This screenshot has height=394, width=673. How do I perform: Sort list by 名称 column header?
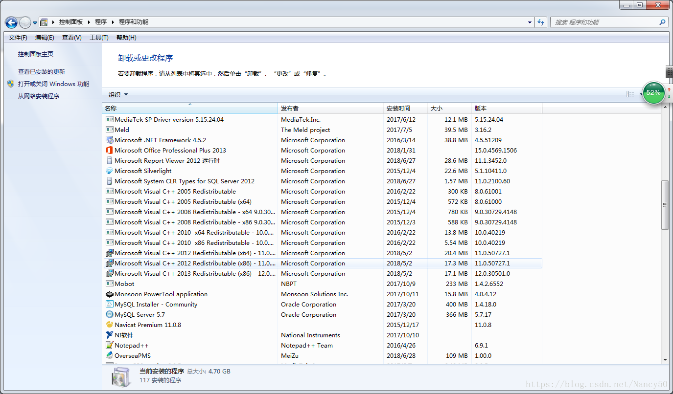coord(190,109)
